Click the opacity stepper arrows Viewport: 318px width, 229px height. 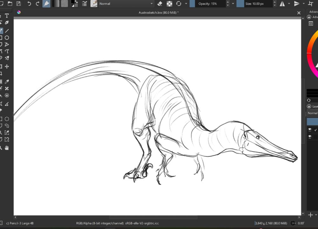[x=228, y=3]
